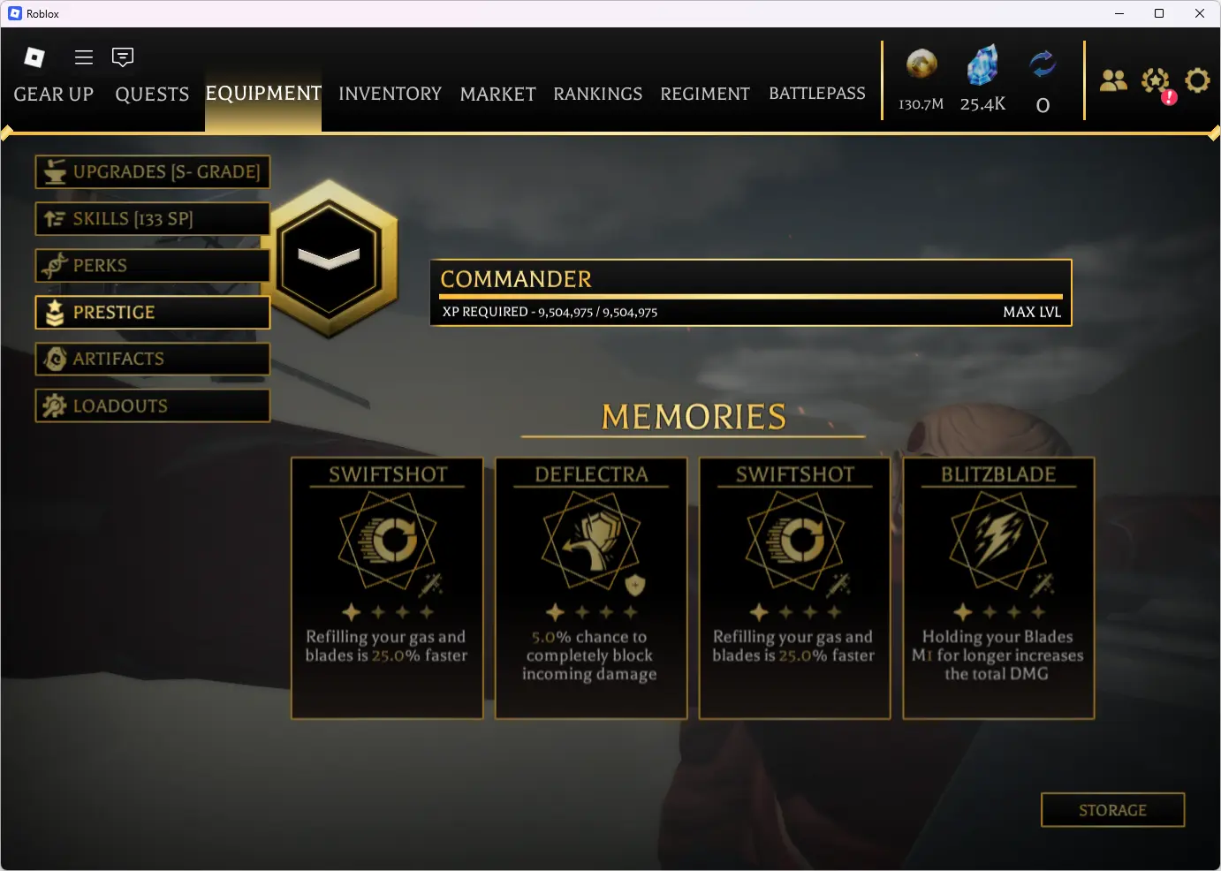The height and width of the screenshot is (871, 1221).
Task: Select the BLITZBLADE memory card
Action: (998, 588)
